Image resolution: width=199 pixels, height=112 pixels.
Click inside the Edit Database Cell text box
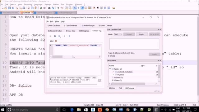pyautogui.click(x=134, y=44)
